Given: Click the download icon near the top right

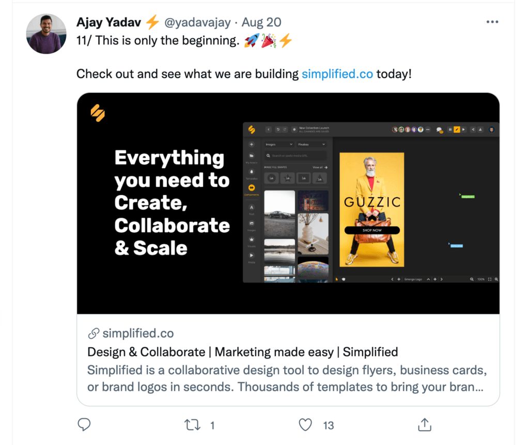Looking at the screenshot, I should point(480,130).
